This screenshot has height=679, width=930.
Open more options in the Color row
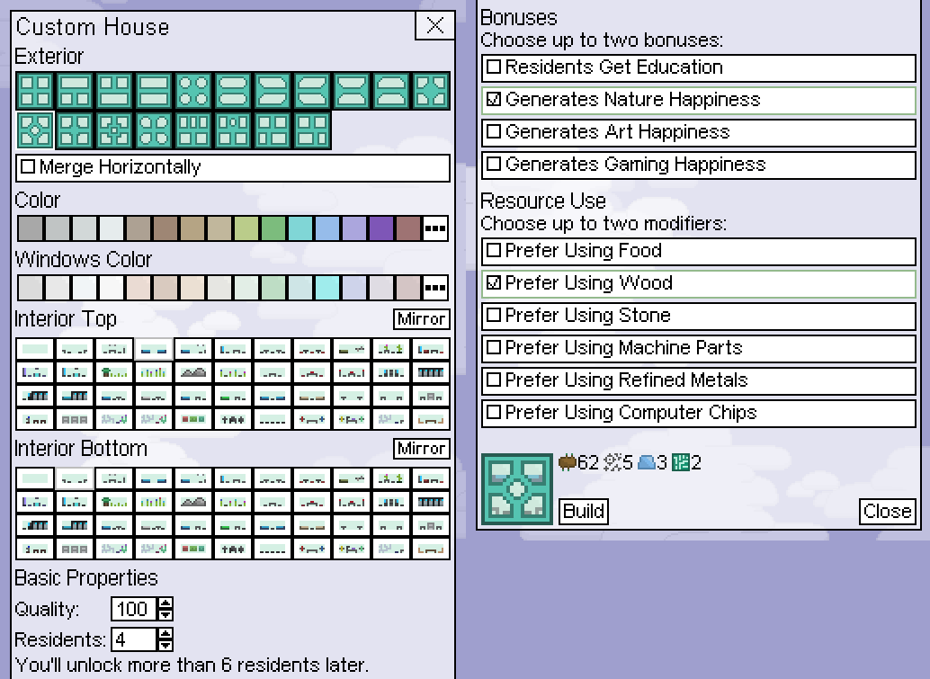pos(435,228)
